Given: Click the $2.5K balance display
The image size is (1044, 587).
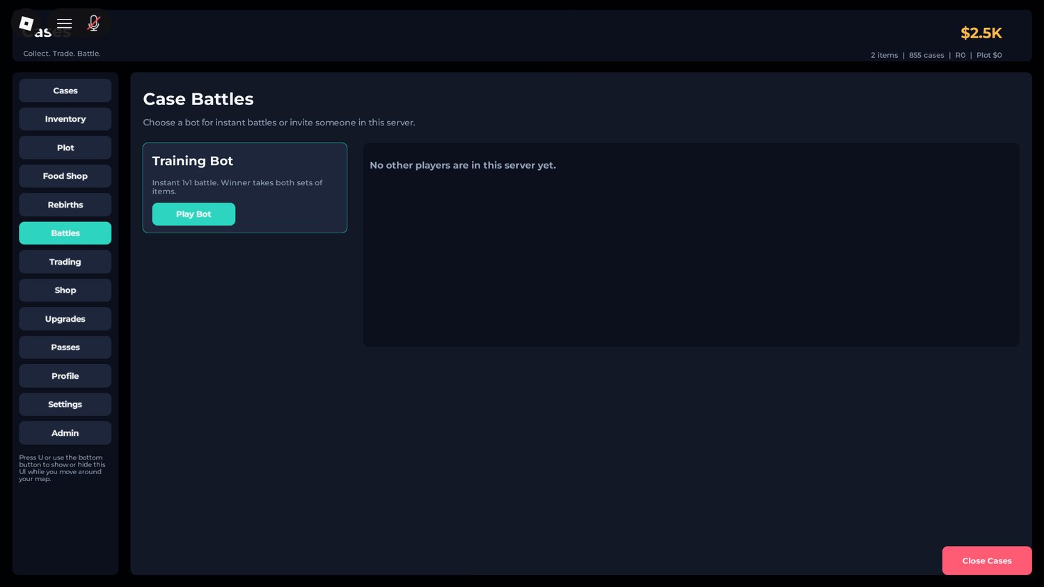Looking at the screenshot, I should 981,33.
